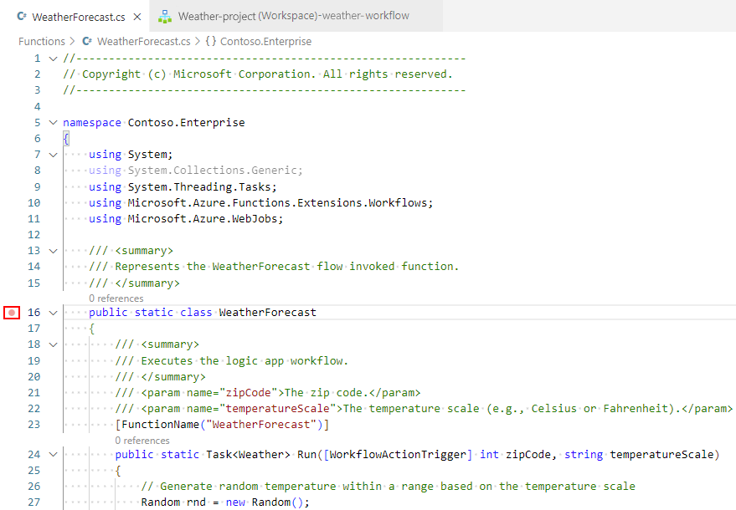Collapse the WeatherForecast class with its chevron
Screen dimensions: 736x510
tap(53, 312)
